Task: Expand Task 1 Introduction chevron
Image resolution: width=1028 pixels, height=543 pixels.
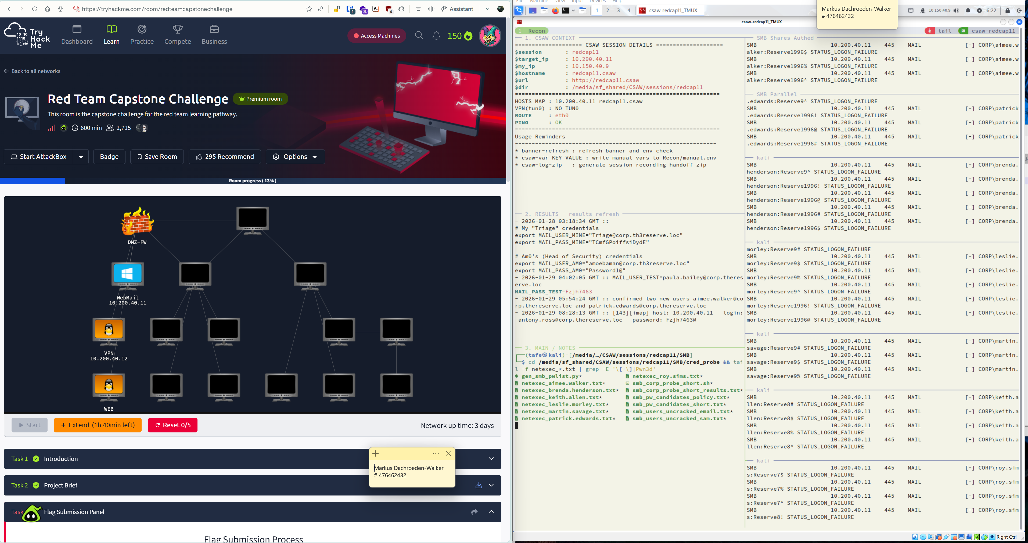Action: click(491, 459)
